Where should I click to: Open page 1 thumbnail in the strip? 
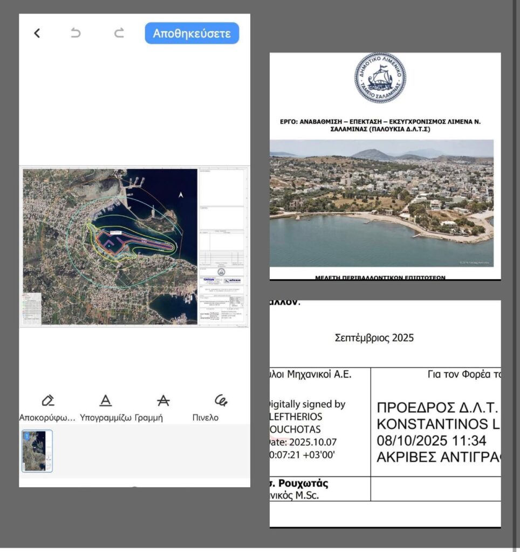click(x=37, y=451)
